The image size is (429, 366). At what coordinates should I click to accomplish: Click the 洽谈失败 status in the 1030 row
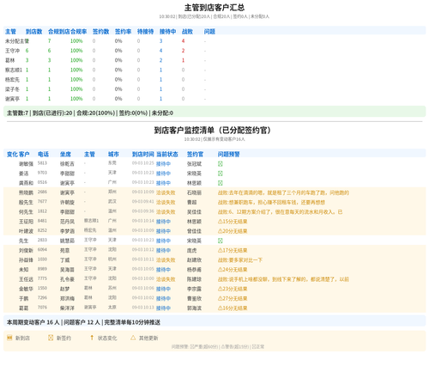tap(166, 260)
